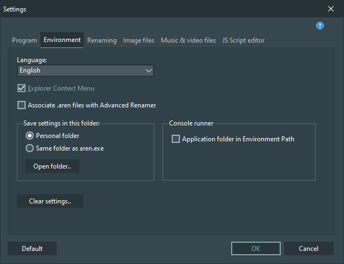Open the Renaming tab
Screen dimensions: 344x264
[x=102, y=40]
